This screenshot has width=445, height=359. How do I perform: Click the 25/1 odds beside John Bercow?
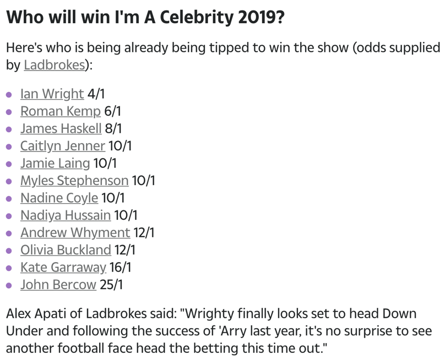[111, 284]
